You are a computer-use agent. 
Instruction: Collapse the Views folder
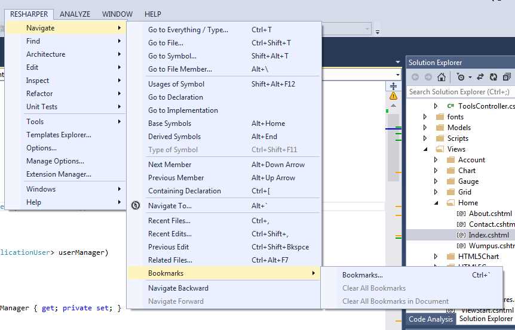425,149
